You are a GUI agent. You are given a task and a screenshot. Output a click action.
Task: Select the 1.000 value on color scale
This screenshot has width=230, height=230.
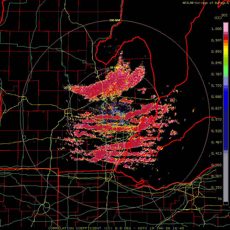(x=216, y=29)
